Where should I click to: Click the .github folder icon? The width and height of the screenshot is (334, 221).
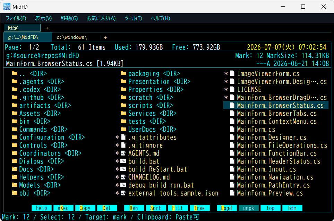[x=14, y=97]
